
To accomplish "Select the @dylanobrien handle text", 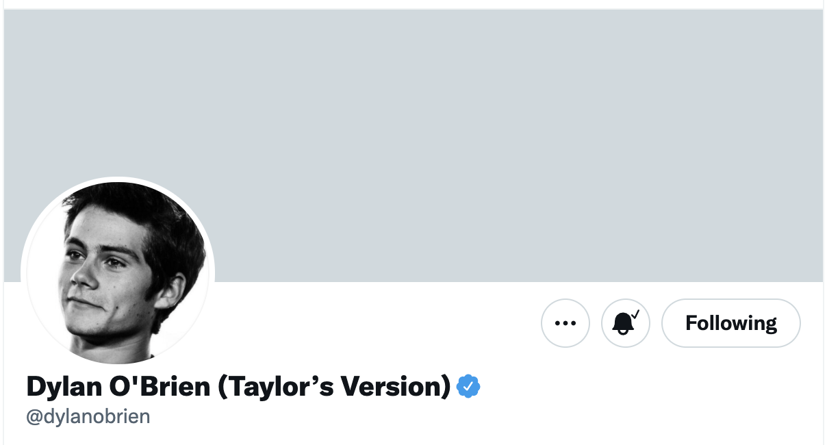I will 88,417.
